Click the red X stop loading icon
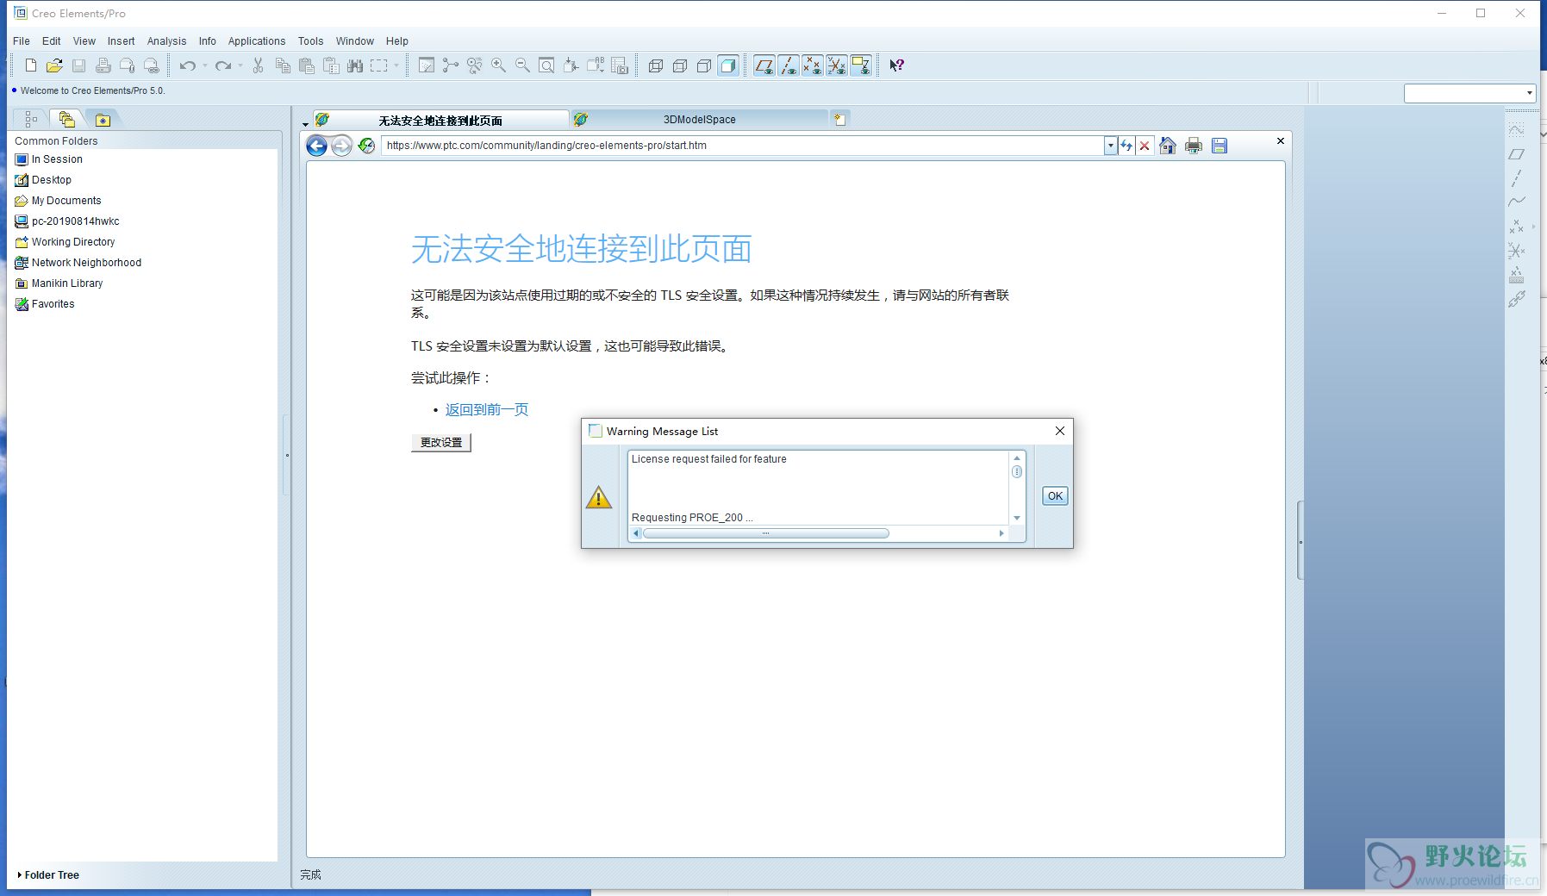Image resolution: width=1547 pixels, height=896 pixels. [1145, 146]
